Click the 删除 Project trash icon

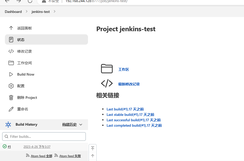click(11, 97)
